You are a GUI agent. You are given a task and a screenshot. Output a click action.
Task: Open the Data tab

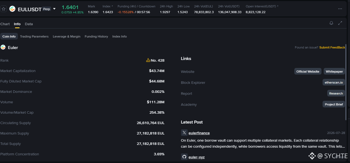coord(29,24)
